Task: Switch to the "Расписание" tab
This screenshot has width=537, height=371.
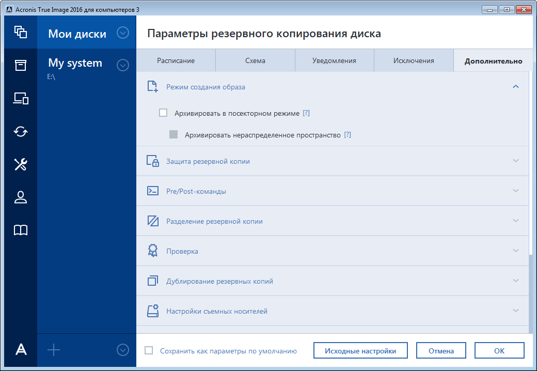Action: (176, 61)
